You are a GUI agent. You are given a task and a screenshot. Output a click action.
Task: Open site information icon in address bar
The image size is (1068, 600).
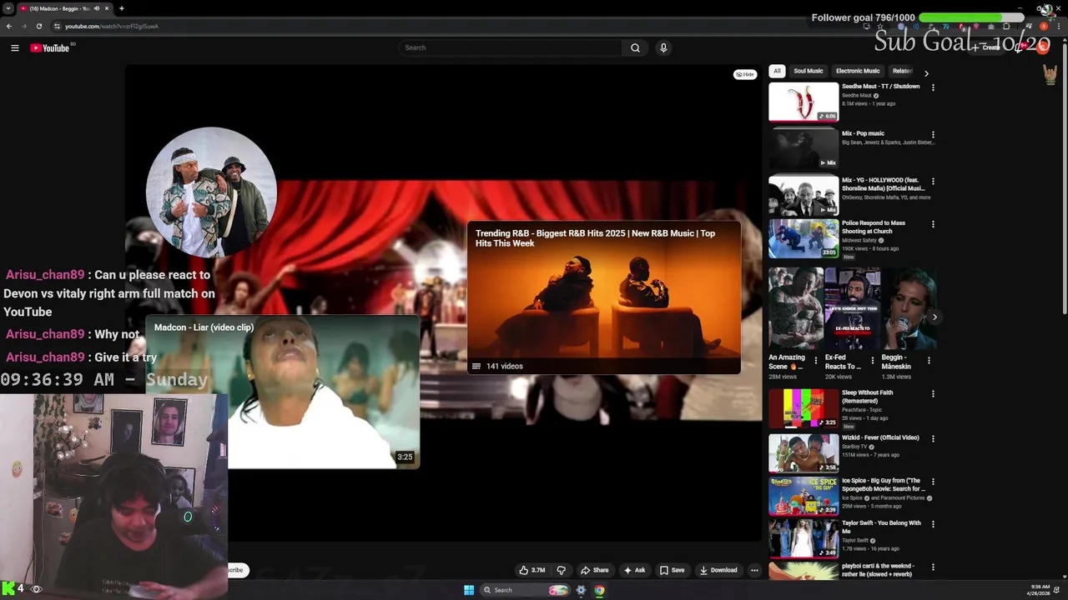click(57, 26)
